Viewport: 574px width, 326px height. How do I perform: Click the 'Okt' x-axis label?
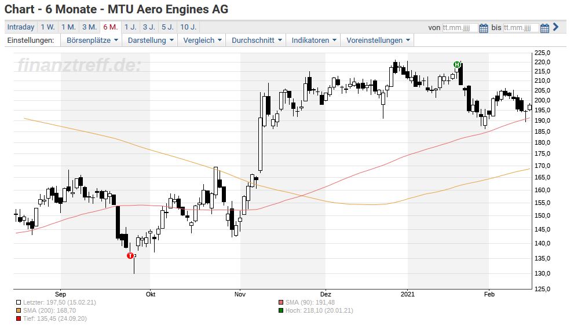151,294
